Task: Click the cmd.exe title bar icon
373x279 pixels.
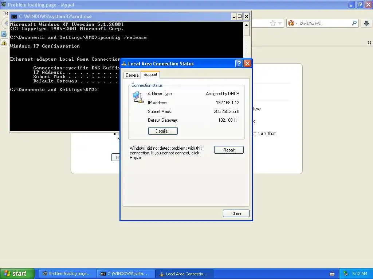Action: click(14, 16)
